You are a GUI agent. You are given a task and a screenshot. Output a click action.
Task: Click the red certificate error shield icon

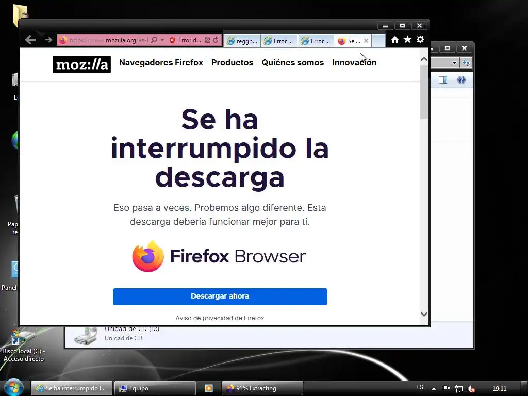[x=172, y=40]
